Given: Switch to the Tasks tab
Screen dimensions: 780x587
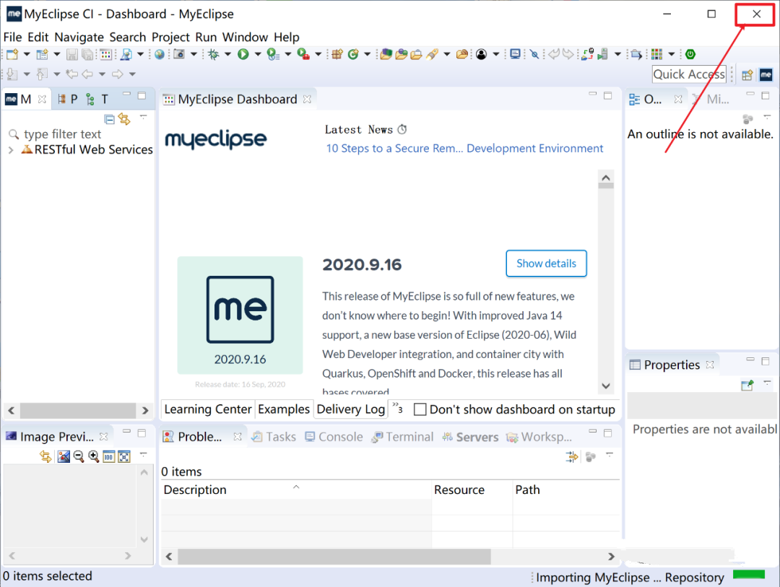Looking at the screenshot, I should 274,437.
